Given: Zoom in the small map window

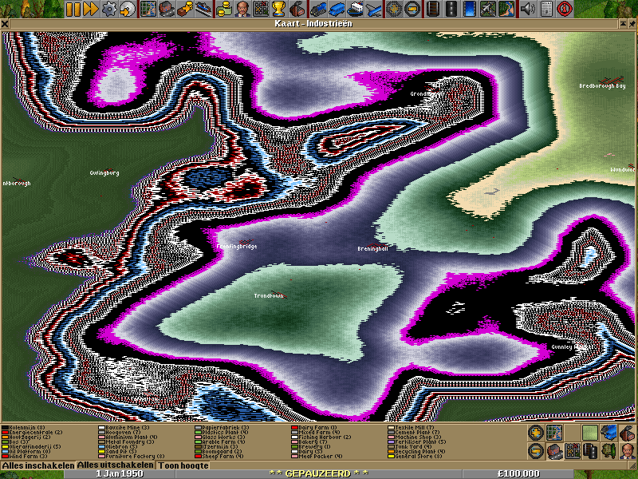Looking at the screenshot, I should click(x=536, y=433).
